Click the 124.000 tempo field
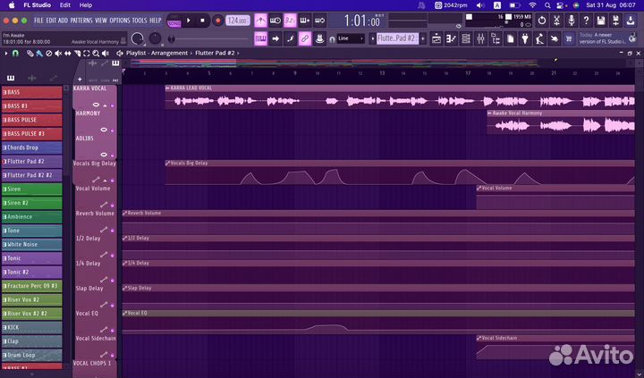This screenshot has width=644, height=378. point(237,21)
